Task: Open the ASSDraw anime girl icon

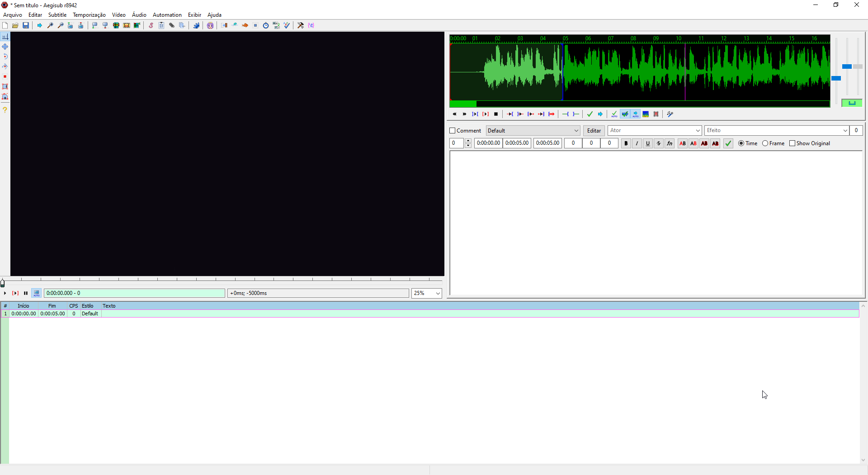Action: 210,25
